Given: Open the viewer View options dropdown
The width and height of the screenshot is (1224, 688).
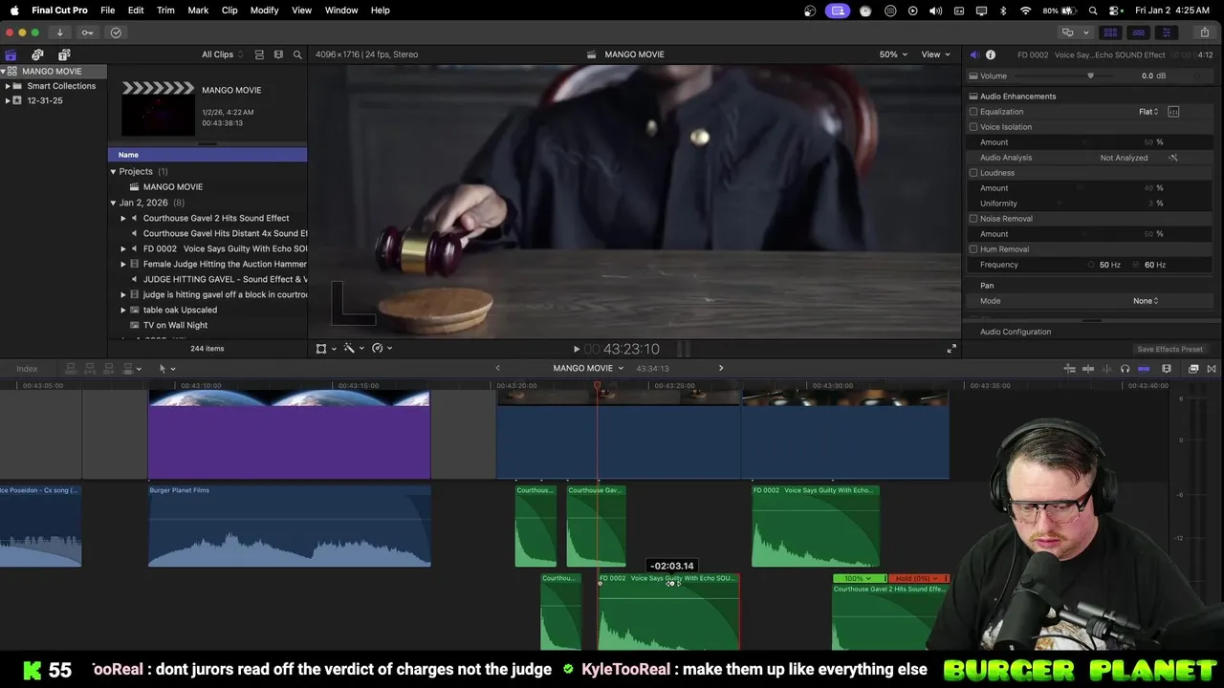Looking at the screenshot, I should click(934, 54).
